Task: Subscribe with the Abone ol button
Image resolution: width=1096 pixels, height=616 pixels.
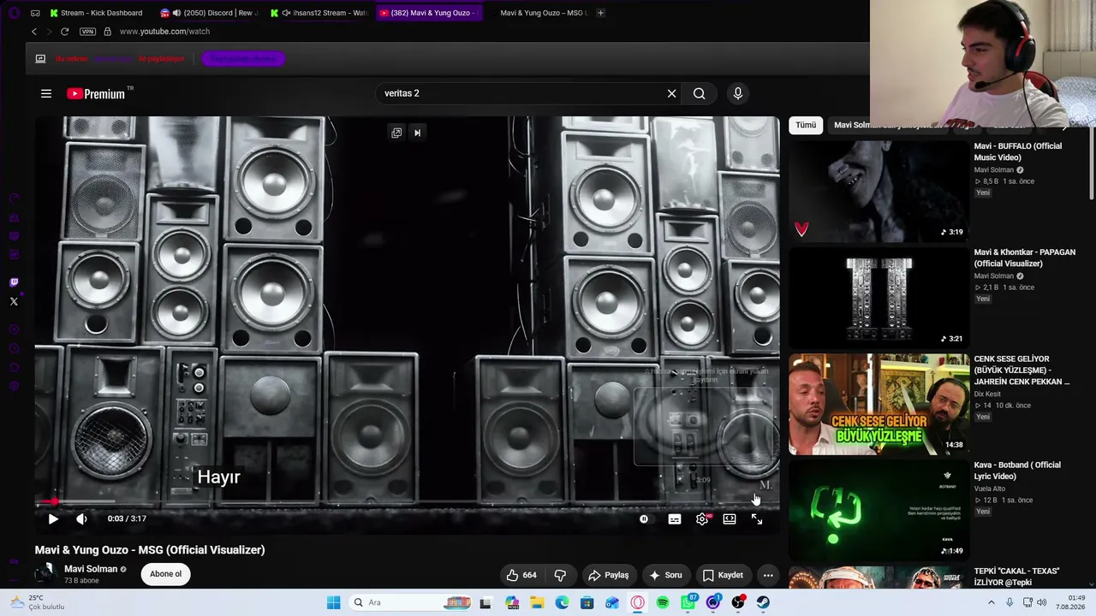Action: click(166, 574)
